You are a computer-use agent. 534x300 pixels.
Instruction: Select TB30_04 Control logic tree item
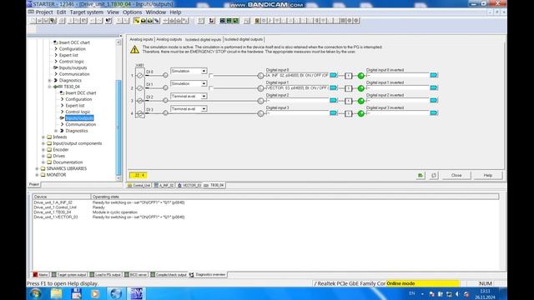coord(78,112)
